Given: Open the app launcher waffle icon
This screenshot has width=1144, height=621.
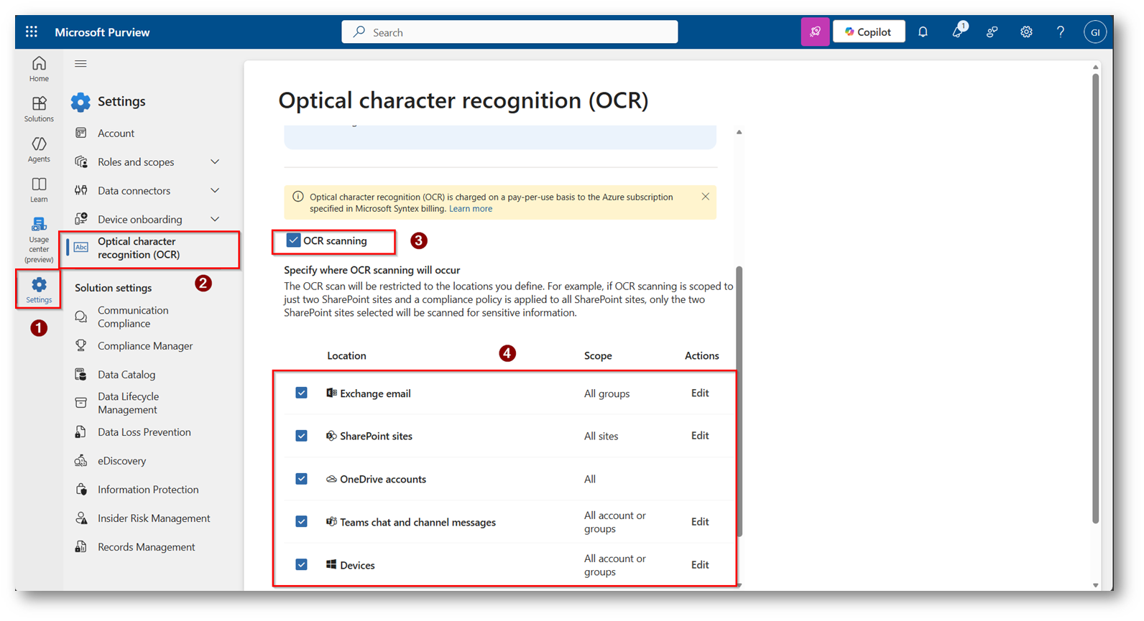Looking at the screenshot, I should pyautogui.click(x=32, y=32).
